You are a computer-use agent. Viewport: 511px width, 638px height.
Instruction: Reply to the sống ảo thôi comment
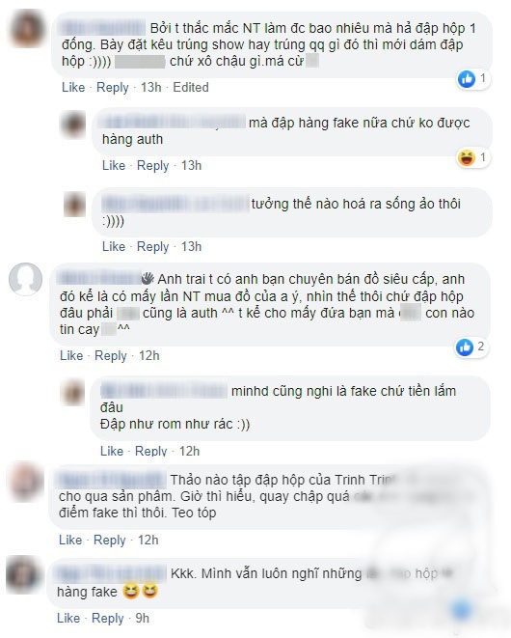[x=152, y=246]
